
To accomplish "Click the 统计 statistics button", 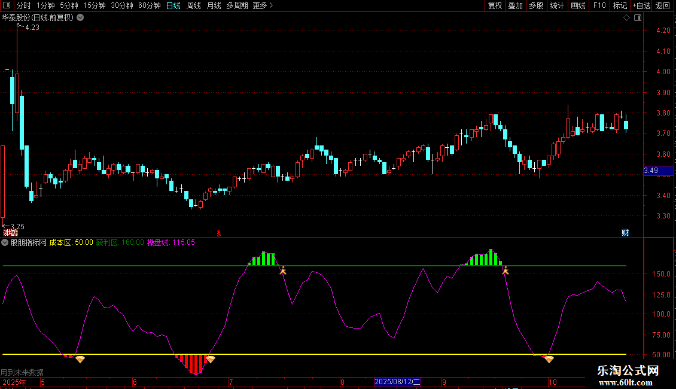I will pos(556,5).
